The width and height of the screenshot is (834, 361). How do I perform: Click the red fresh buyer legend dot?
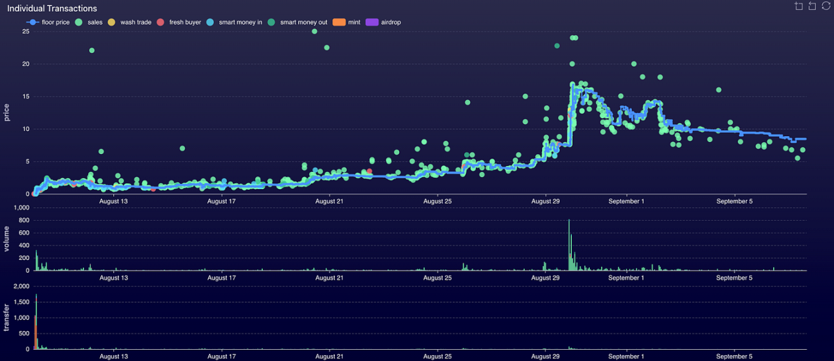tap(160, 22)
